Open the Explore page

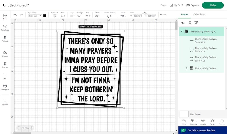click(192, 5)
